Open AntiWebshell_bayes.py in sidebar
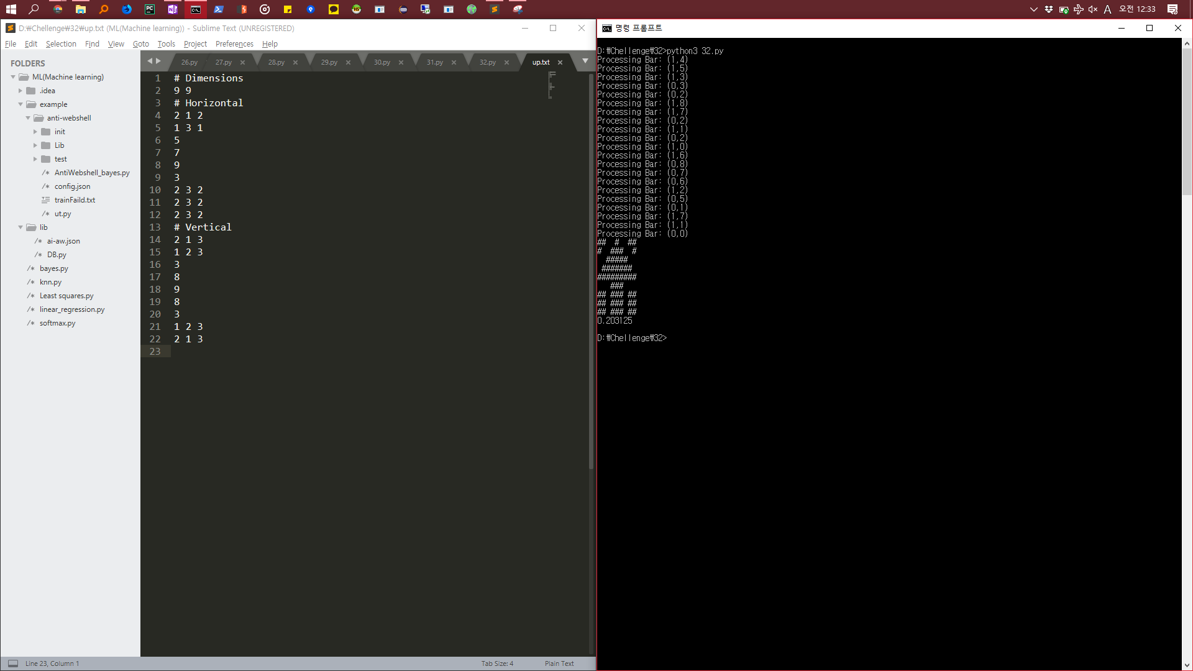 click(x=92, y=173)
